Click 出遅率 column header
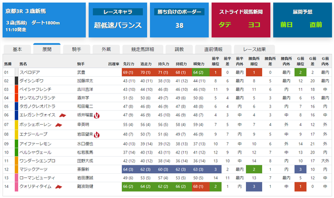334x198 pixels. (113, 64)
